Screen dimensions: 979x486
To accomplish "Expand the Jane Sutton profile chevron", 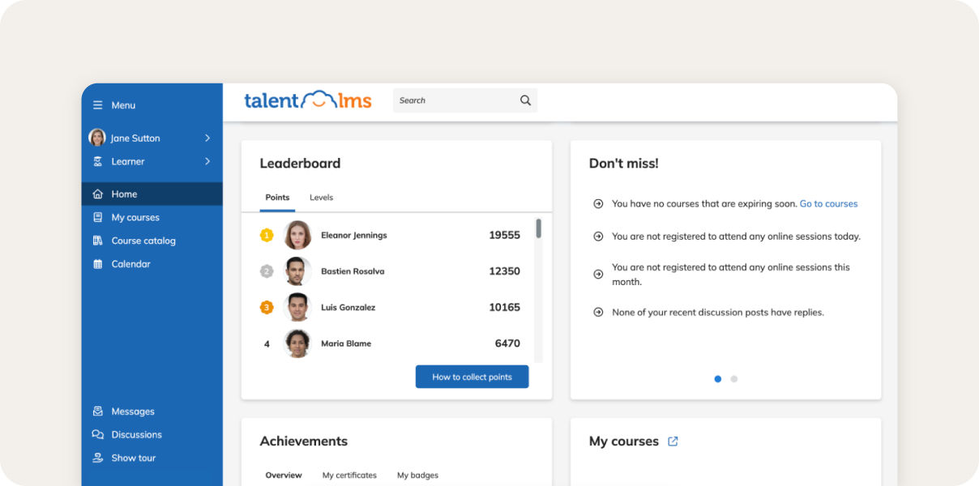I will (207, 137).
